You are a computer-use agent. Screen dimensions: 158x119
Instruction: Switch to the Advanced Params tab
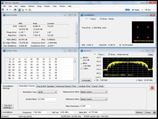click(x=64, y=86)
